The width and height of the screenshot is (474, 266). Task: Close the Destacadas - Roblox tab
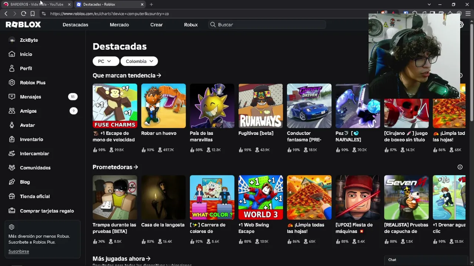142,4
